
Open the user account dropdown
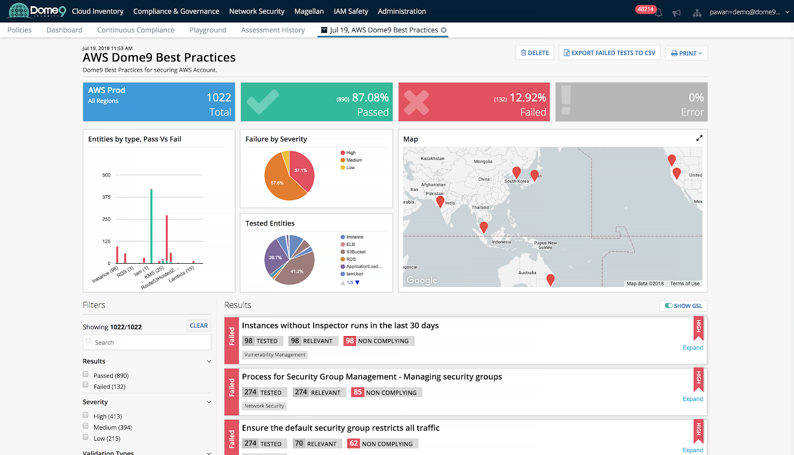(749, 12)
